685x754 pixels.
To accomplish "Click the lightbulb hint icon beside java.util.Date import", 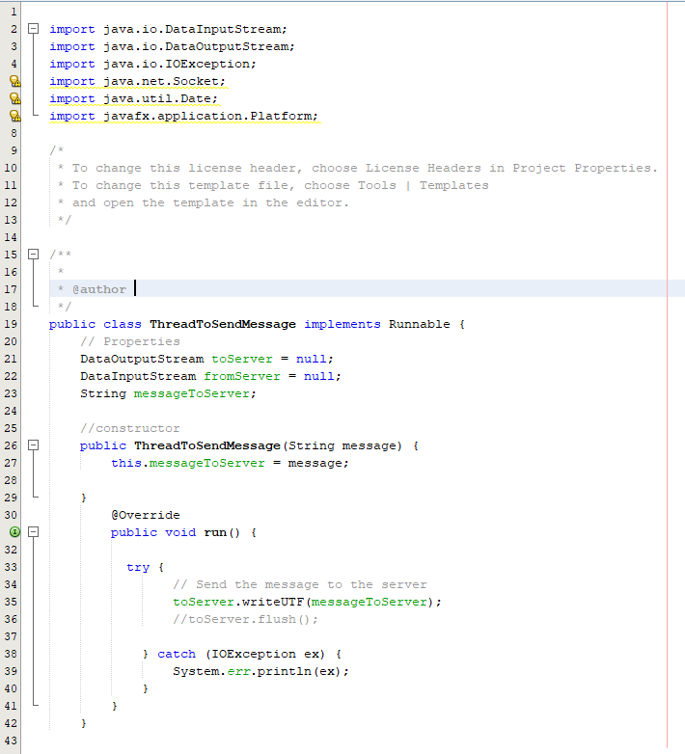I will 14,98.
